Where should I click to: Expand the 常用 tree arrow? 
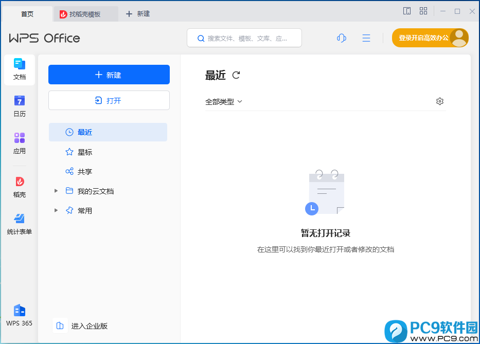[56, 210]
